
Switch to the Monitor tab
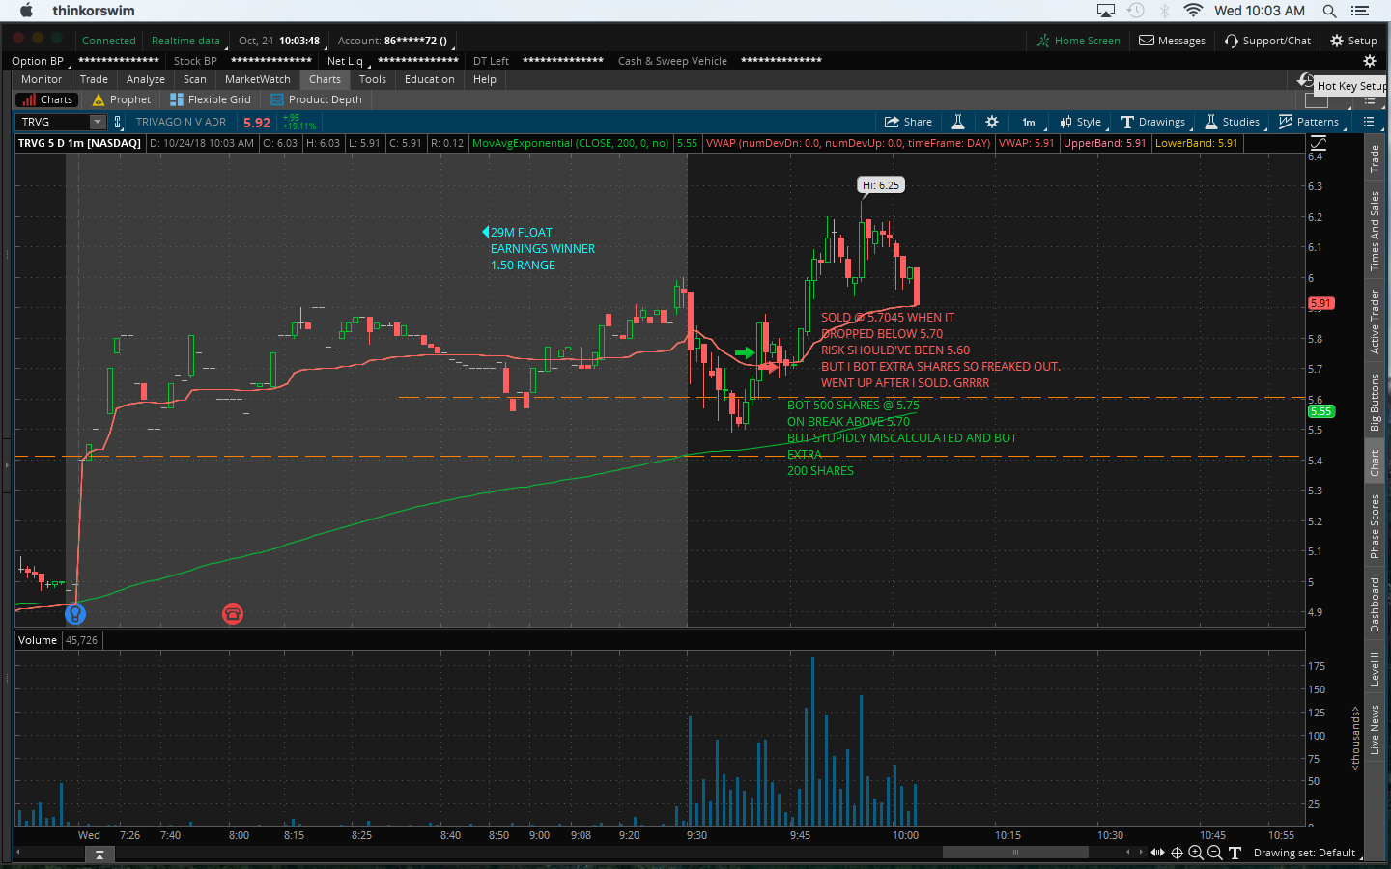click(42, 79)
